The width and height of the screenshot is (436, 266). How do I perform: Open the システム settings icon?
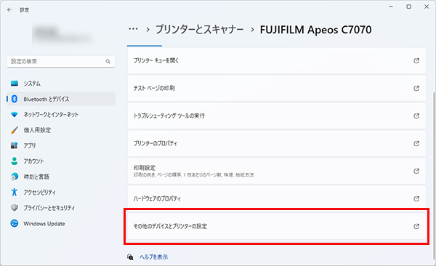[x=15, y=83]
